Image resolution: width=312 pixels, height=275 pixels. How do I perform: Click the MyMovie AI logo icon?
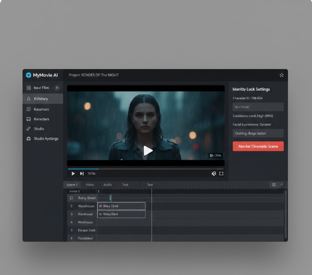[28, 75]
